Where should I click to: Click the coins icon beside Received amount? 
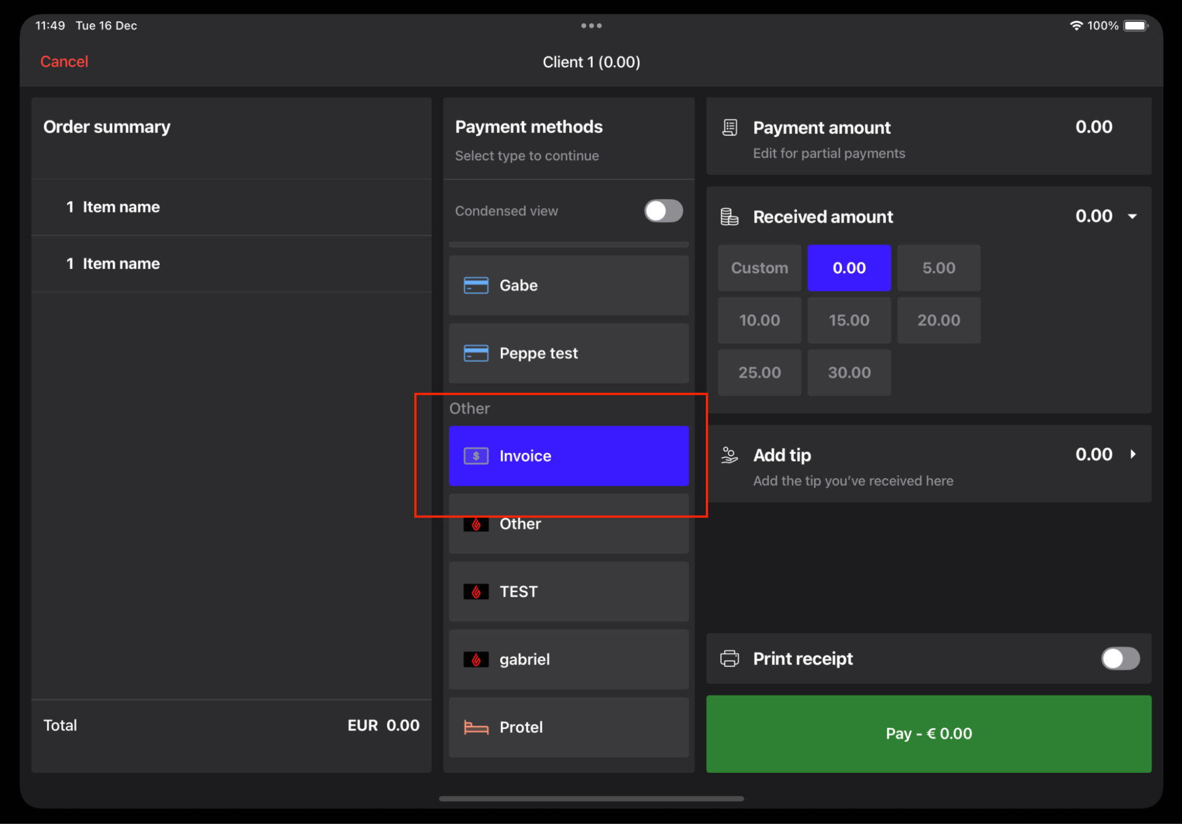[x=730, y=217]
